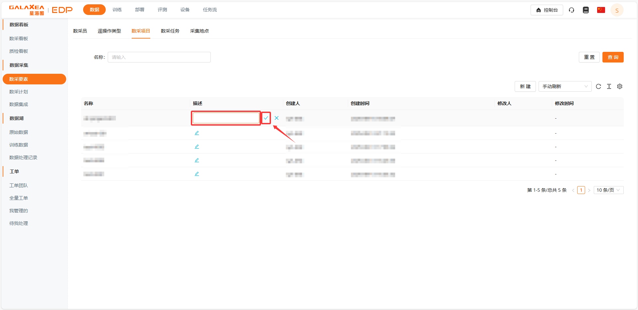Click into the 名称 search input field
638x310 pixels.
pyautogui.click(x=159, y=57)
